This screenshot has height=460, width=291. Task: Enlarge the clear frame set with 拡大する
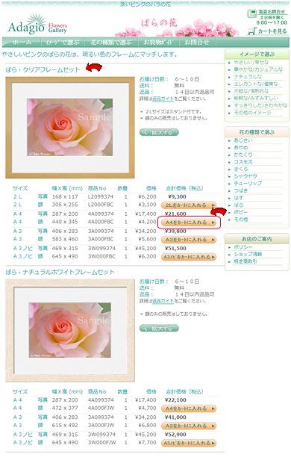(159, 132)
